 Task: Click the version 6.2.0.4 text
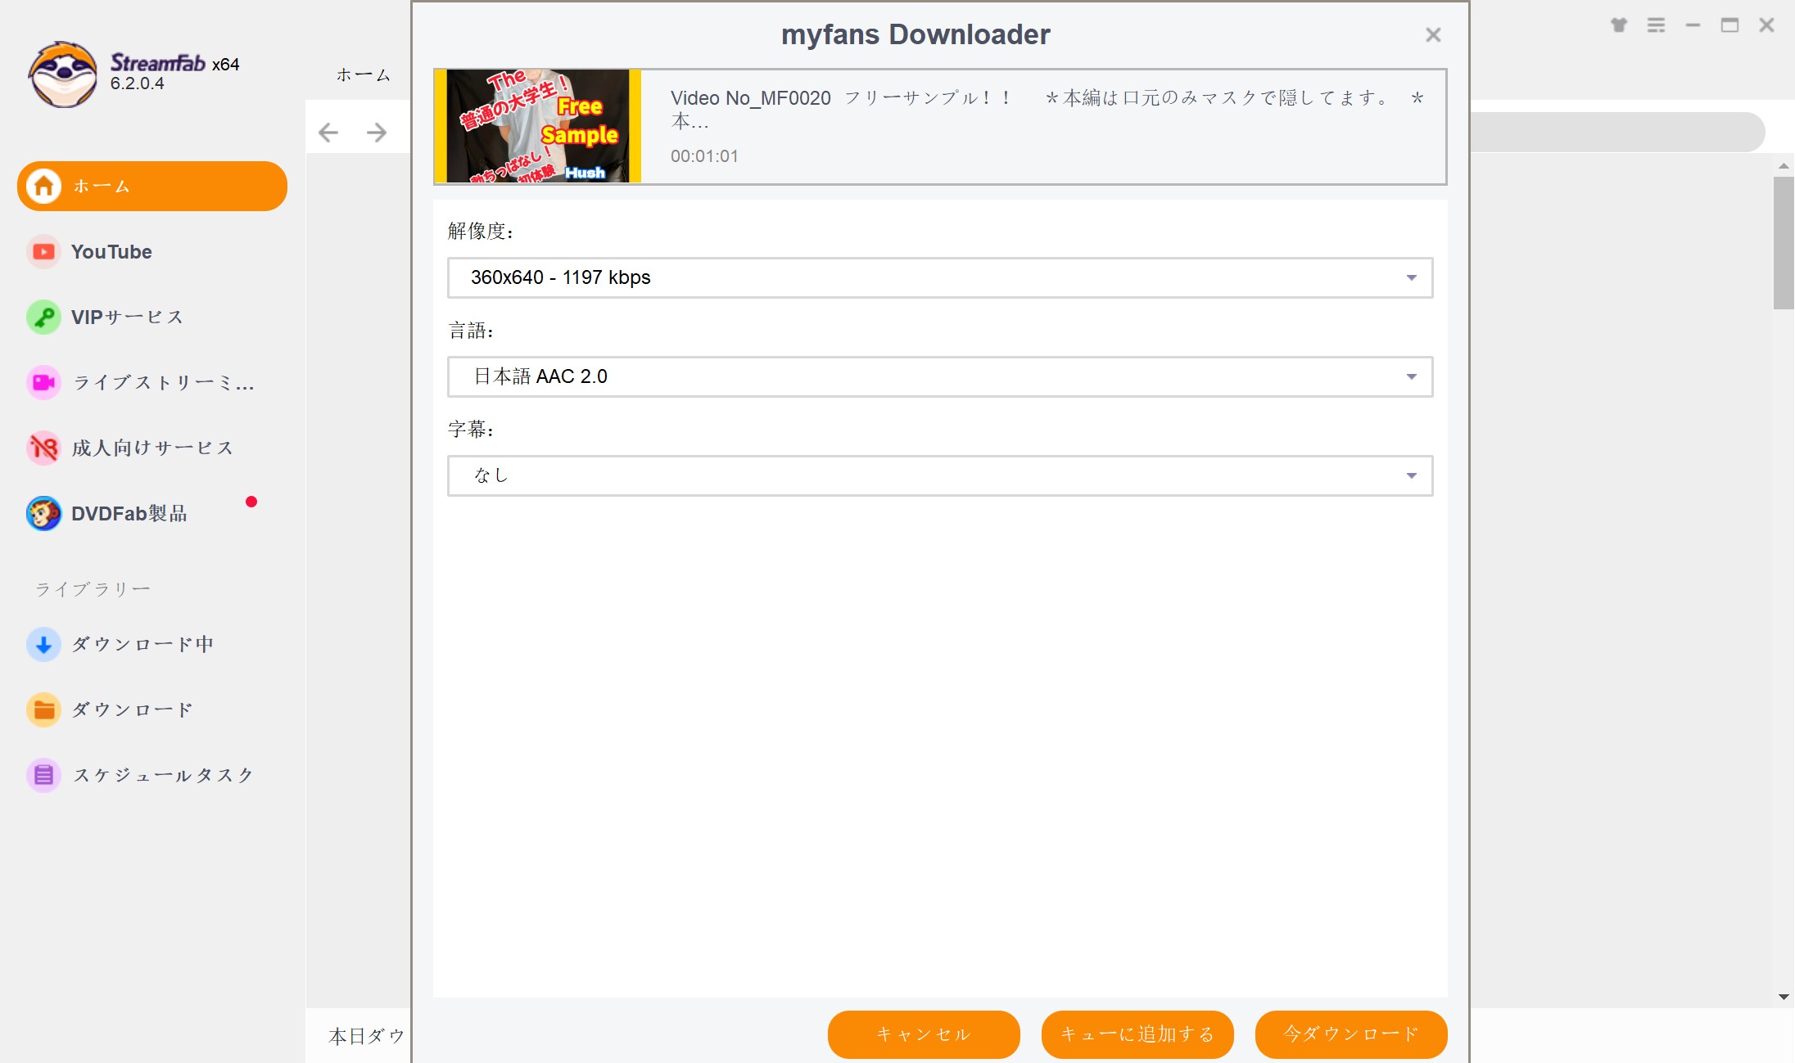tap(138, 83)
